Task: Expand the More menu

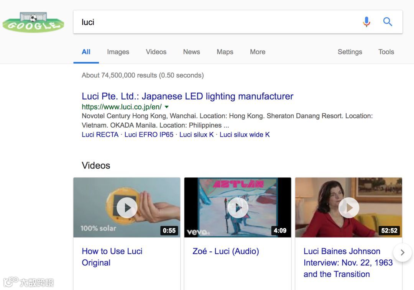Action: coord(258,52)
